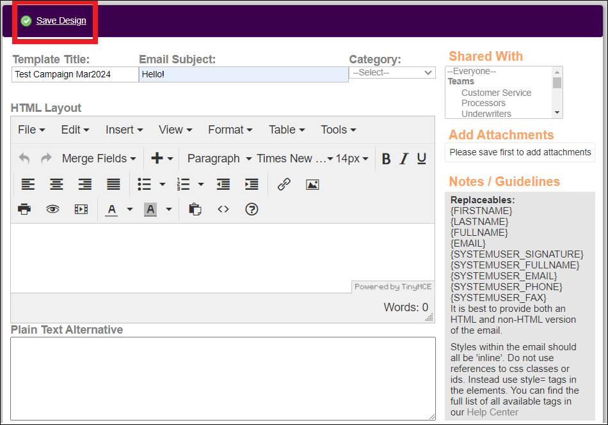
Task: Click the Powered by TinyMCE link
Action: click(393, 286)
